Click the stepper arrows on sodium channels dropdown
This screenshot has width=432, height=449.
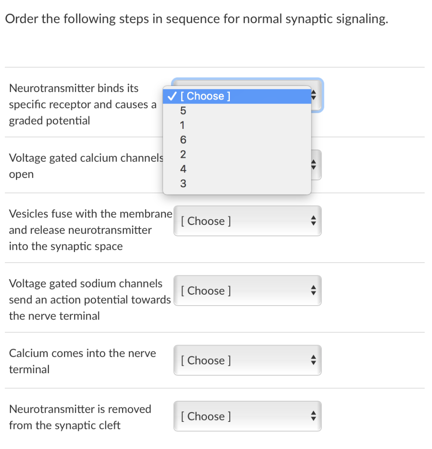pyautogui.click(x=314, y=290)
